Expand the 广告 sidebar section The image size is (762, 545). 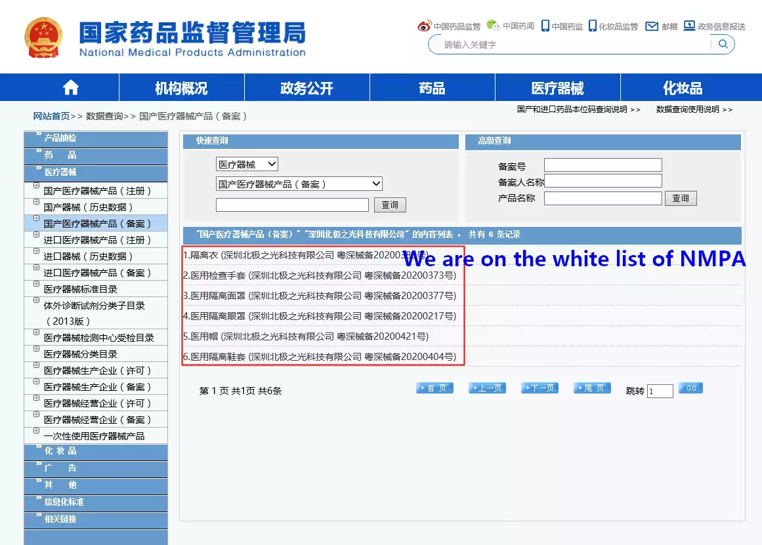96,468
